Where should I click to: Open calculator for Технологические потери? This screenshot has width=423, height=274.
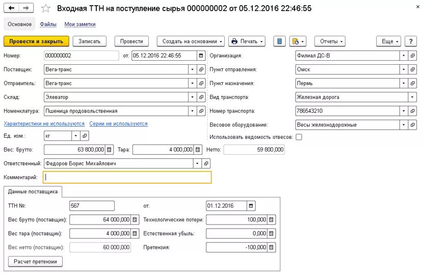(271, 219)
